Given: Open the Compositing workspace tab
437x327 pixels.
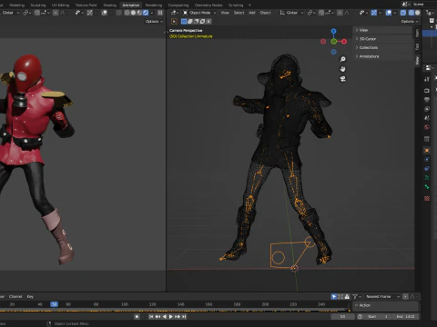Looking at the screenshot, I should pos(178,5).
